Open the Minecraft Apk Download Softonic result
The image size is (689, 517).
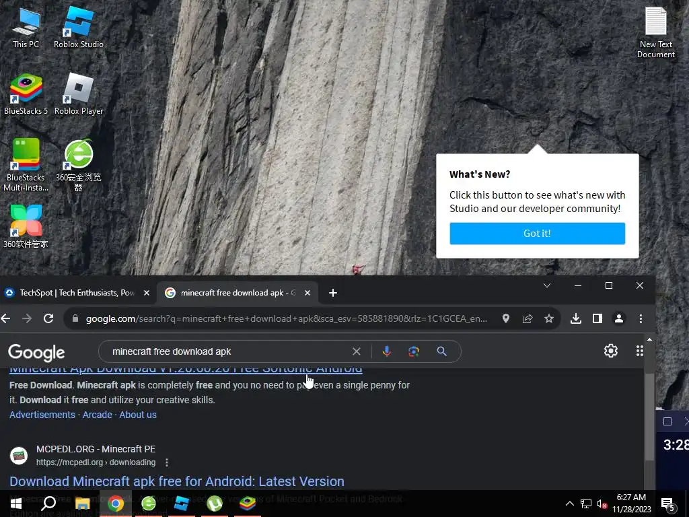pyautogui.click(x=186, y=370)
